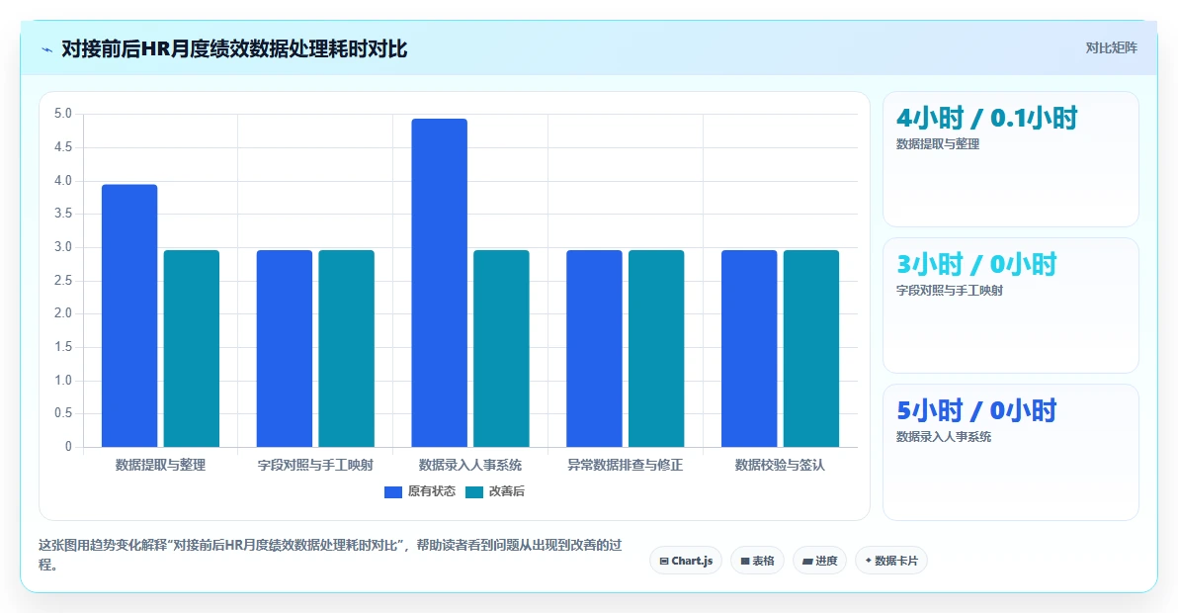Click the 5小时 / 0小时 card value
1178x613 pixels.
click(976, 411)
